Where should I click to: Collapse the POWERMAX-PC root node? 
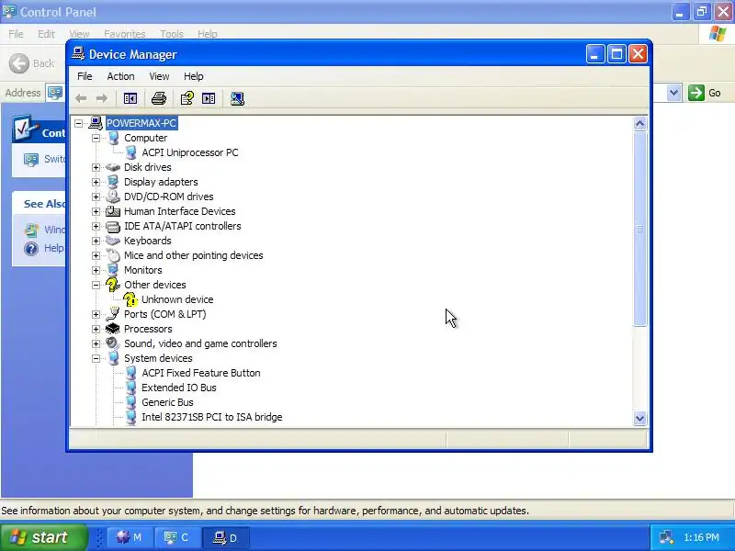(78, 123)
